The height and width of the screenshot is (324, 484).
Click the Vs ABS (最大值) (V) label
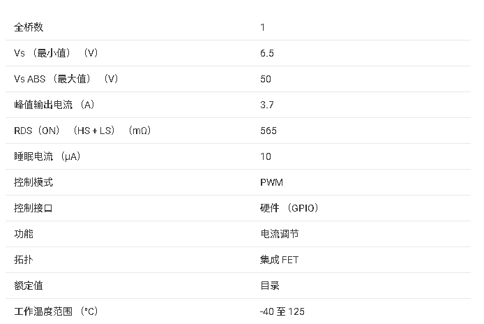tap(66, 79)
